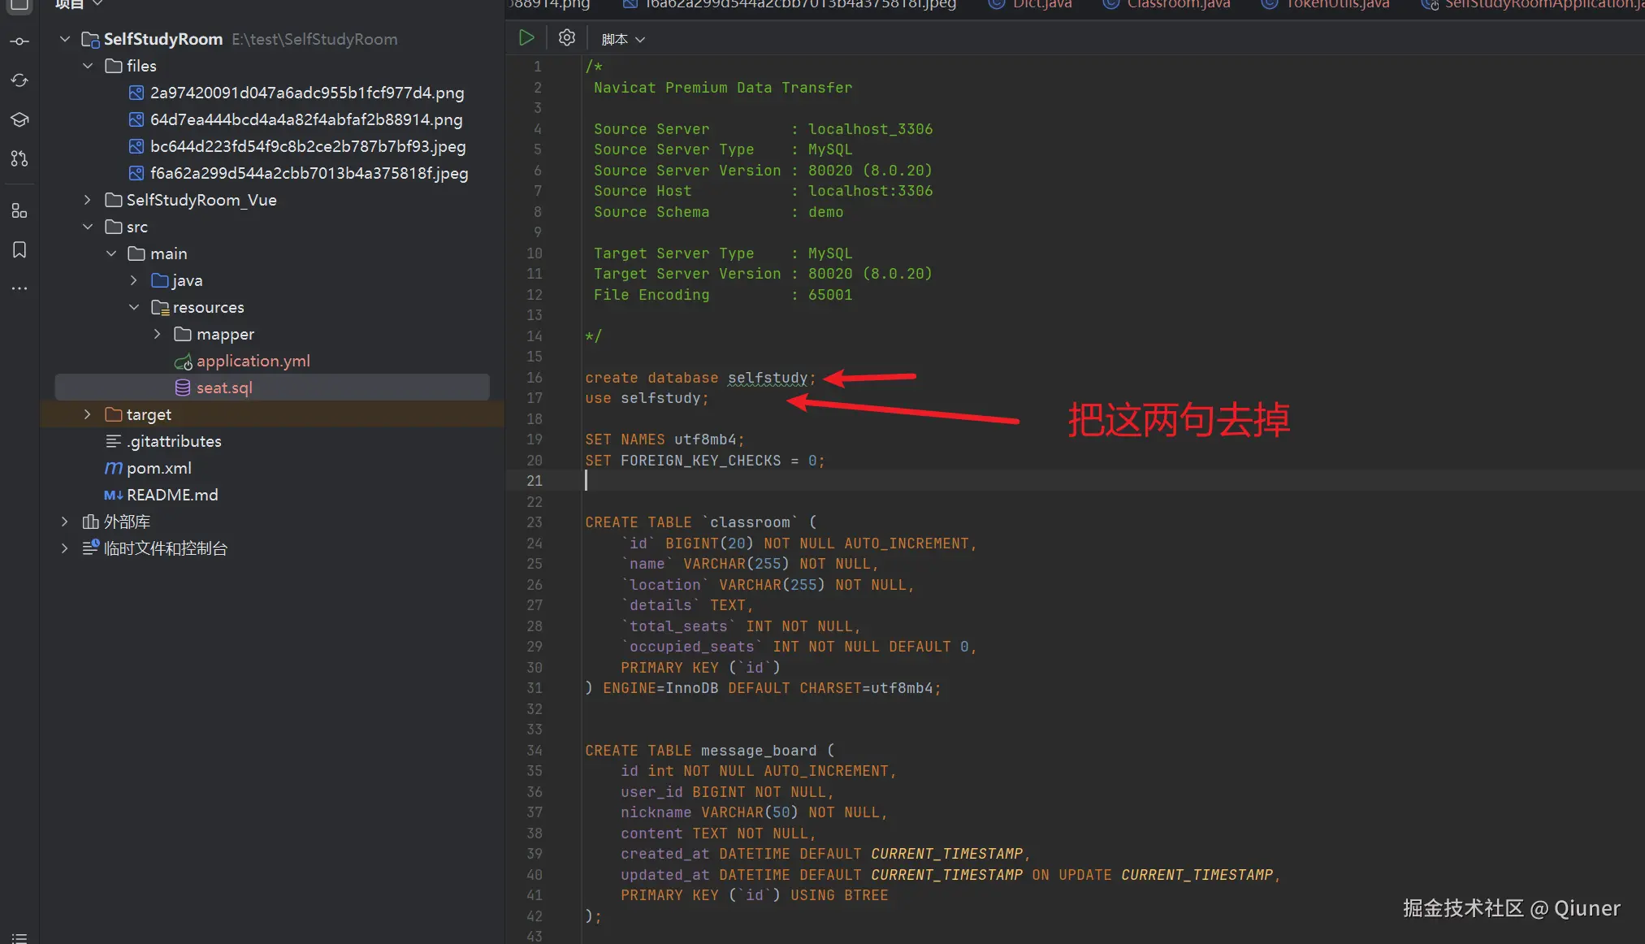Open pom.xml file
The image size is (1645, 944).
pos(158,468)
